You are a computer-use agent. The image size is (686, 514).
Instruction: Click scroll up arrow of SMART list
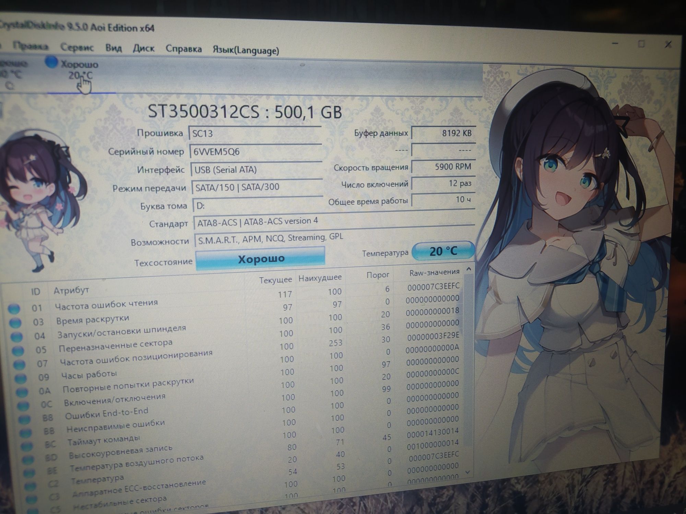point(469,269)
